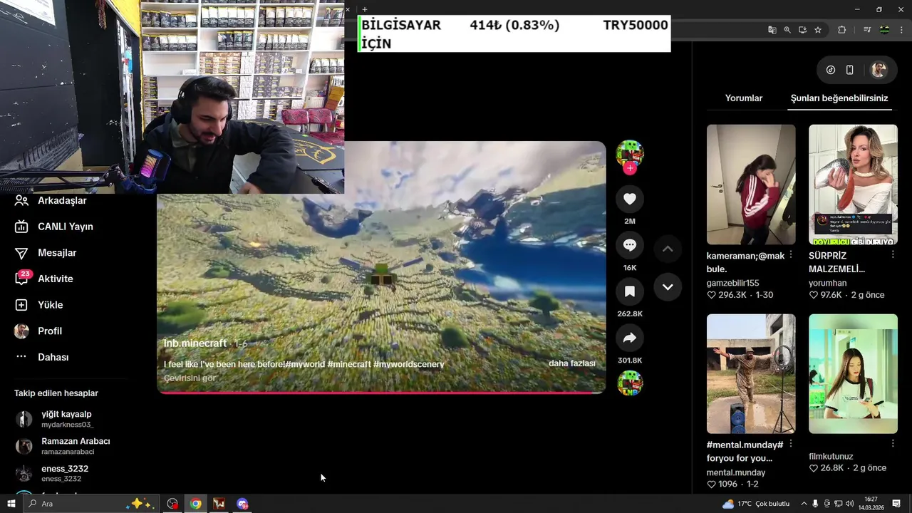Open the Windows notification center icon
The height and width of the screenshot is (513, 912).
[896, 504]
